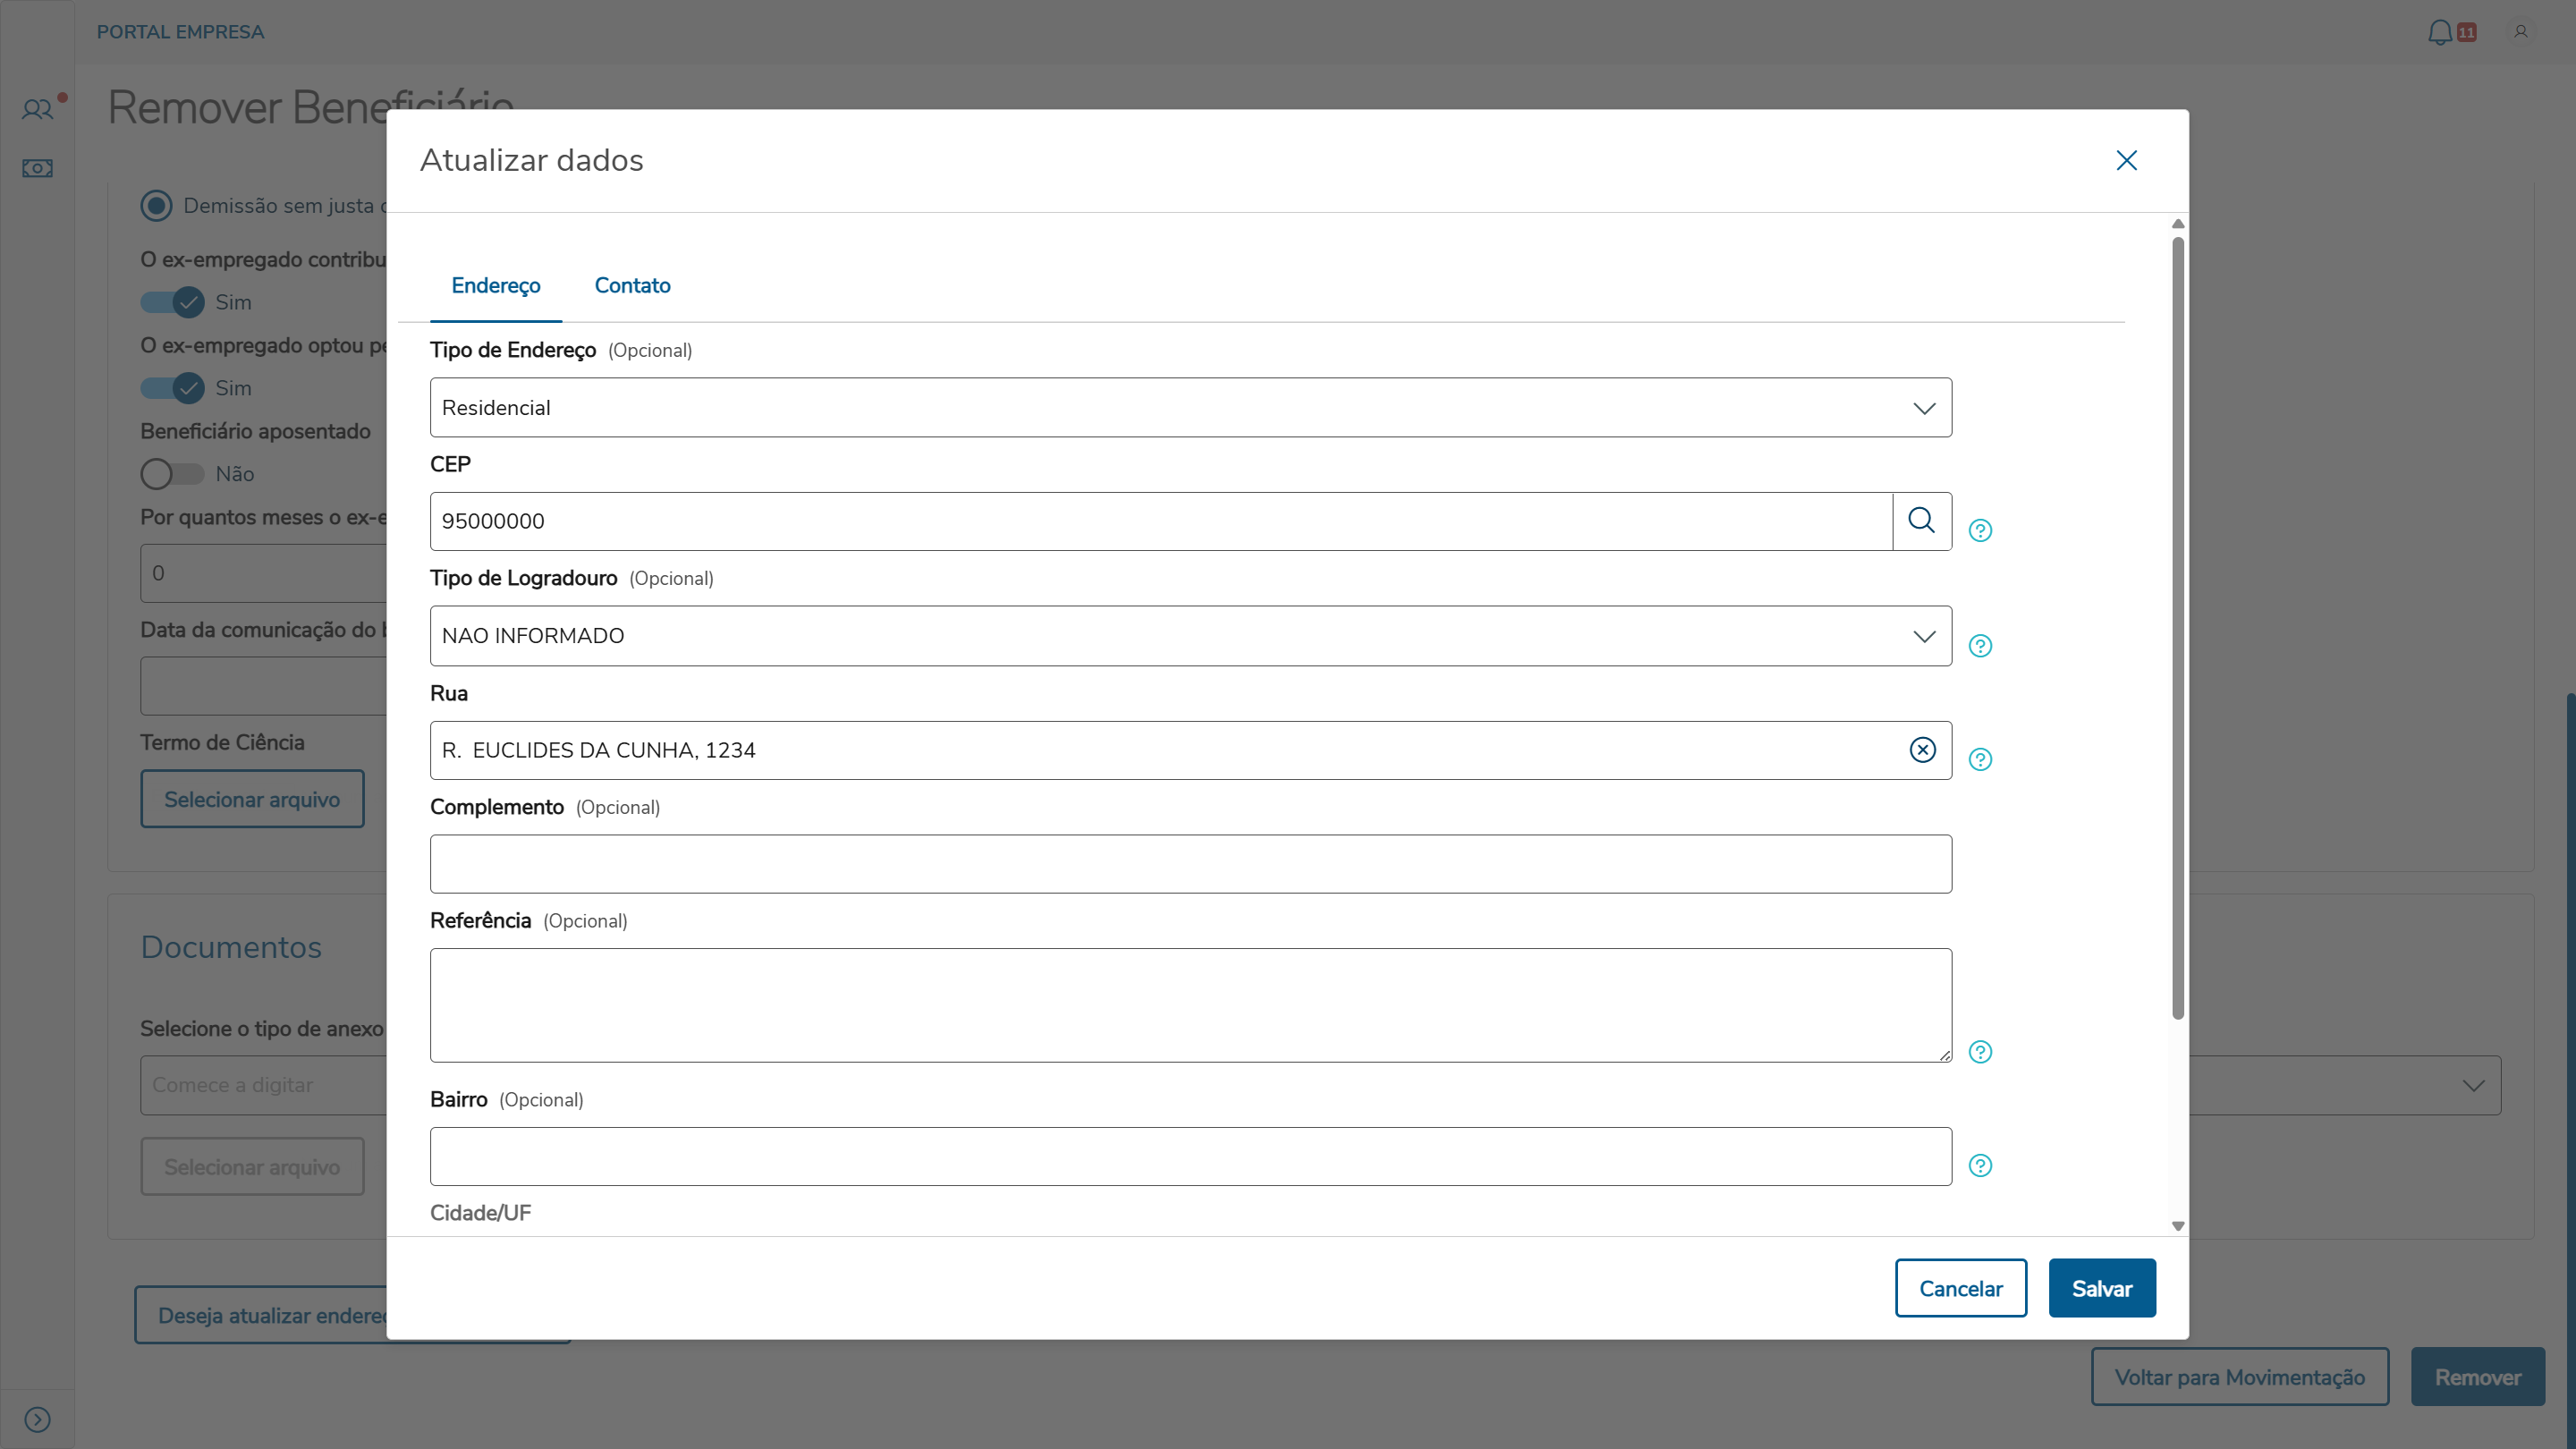
Task: Click help icon beside Bairro field
Action: click(1980, 1165)
